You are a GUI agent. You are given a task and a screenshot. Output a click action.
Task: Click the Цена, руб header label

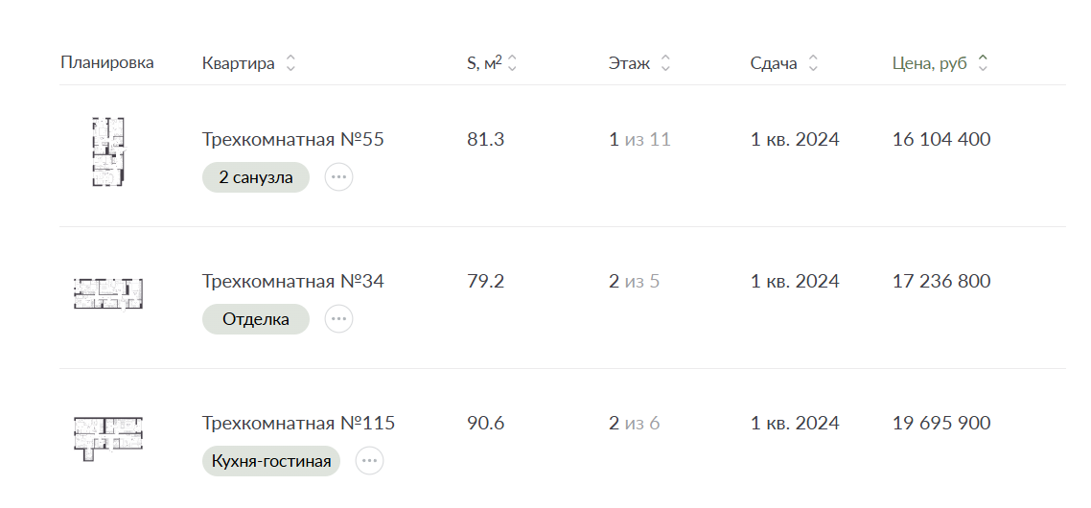(930, 63)
